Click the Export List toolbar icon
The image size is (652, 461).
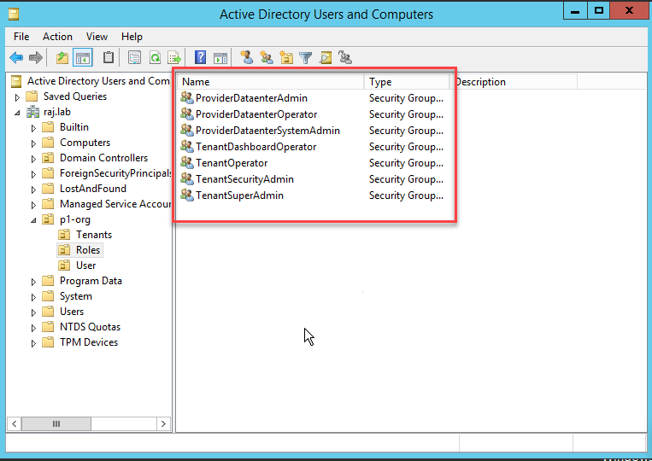(x=174, y=57)
